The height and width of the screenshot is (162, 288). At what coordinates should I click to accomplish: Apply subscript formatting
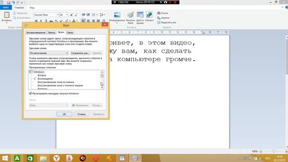point(56,21)
